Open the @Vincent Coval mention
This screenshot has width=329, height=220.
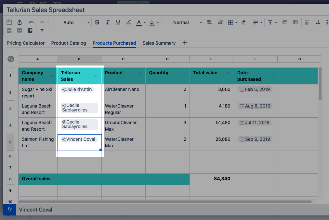(x=78, y=139)
